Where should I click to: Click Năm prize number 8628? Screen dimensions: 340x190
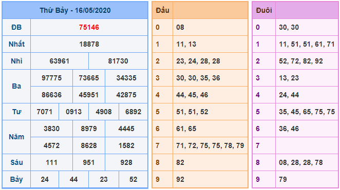tap(89, 145)
